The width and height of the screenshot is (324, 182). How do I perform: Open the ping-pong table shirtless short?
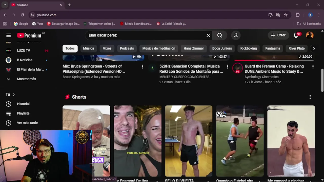pyautogui.click(x=189, y=141)
